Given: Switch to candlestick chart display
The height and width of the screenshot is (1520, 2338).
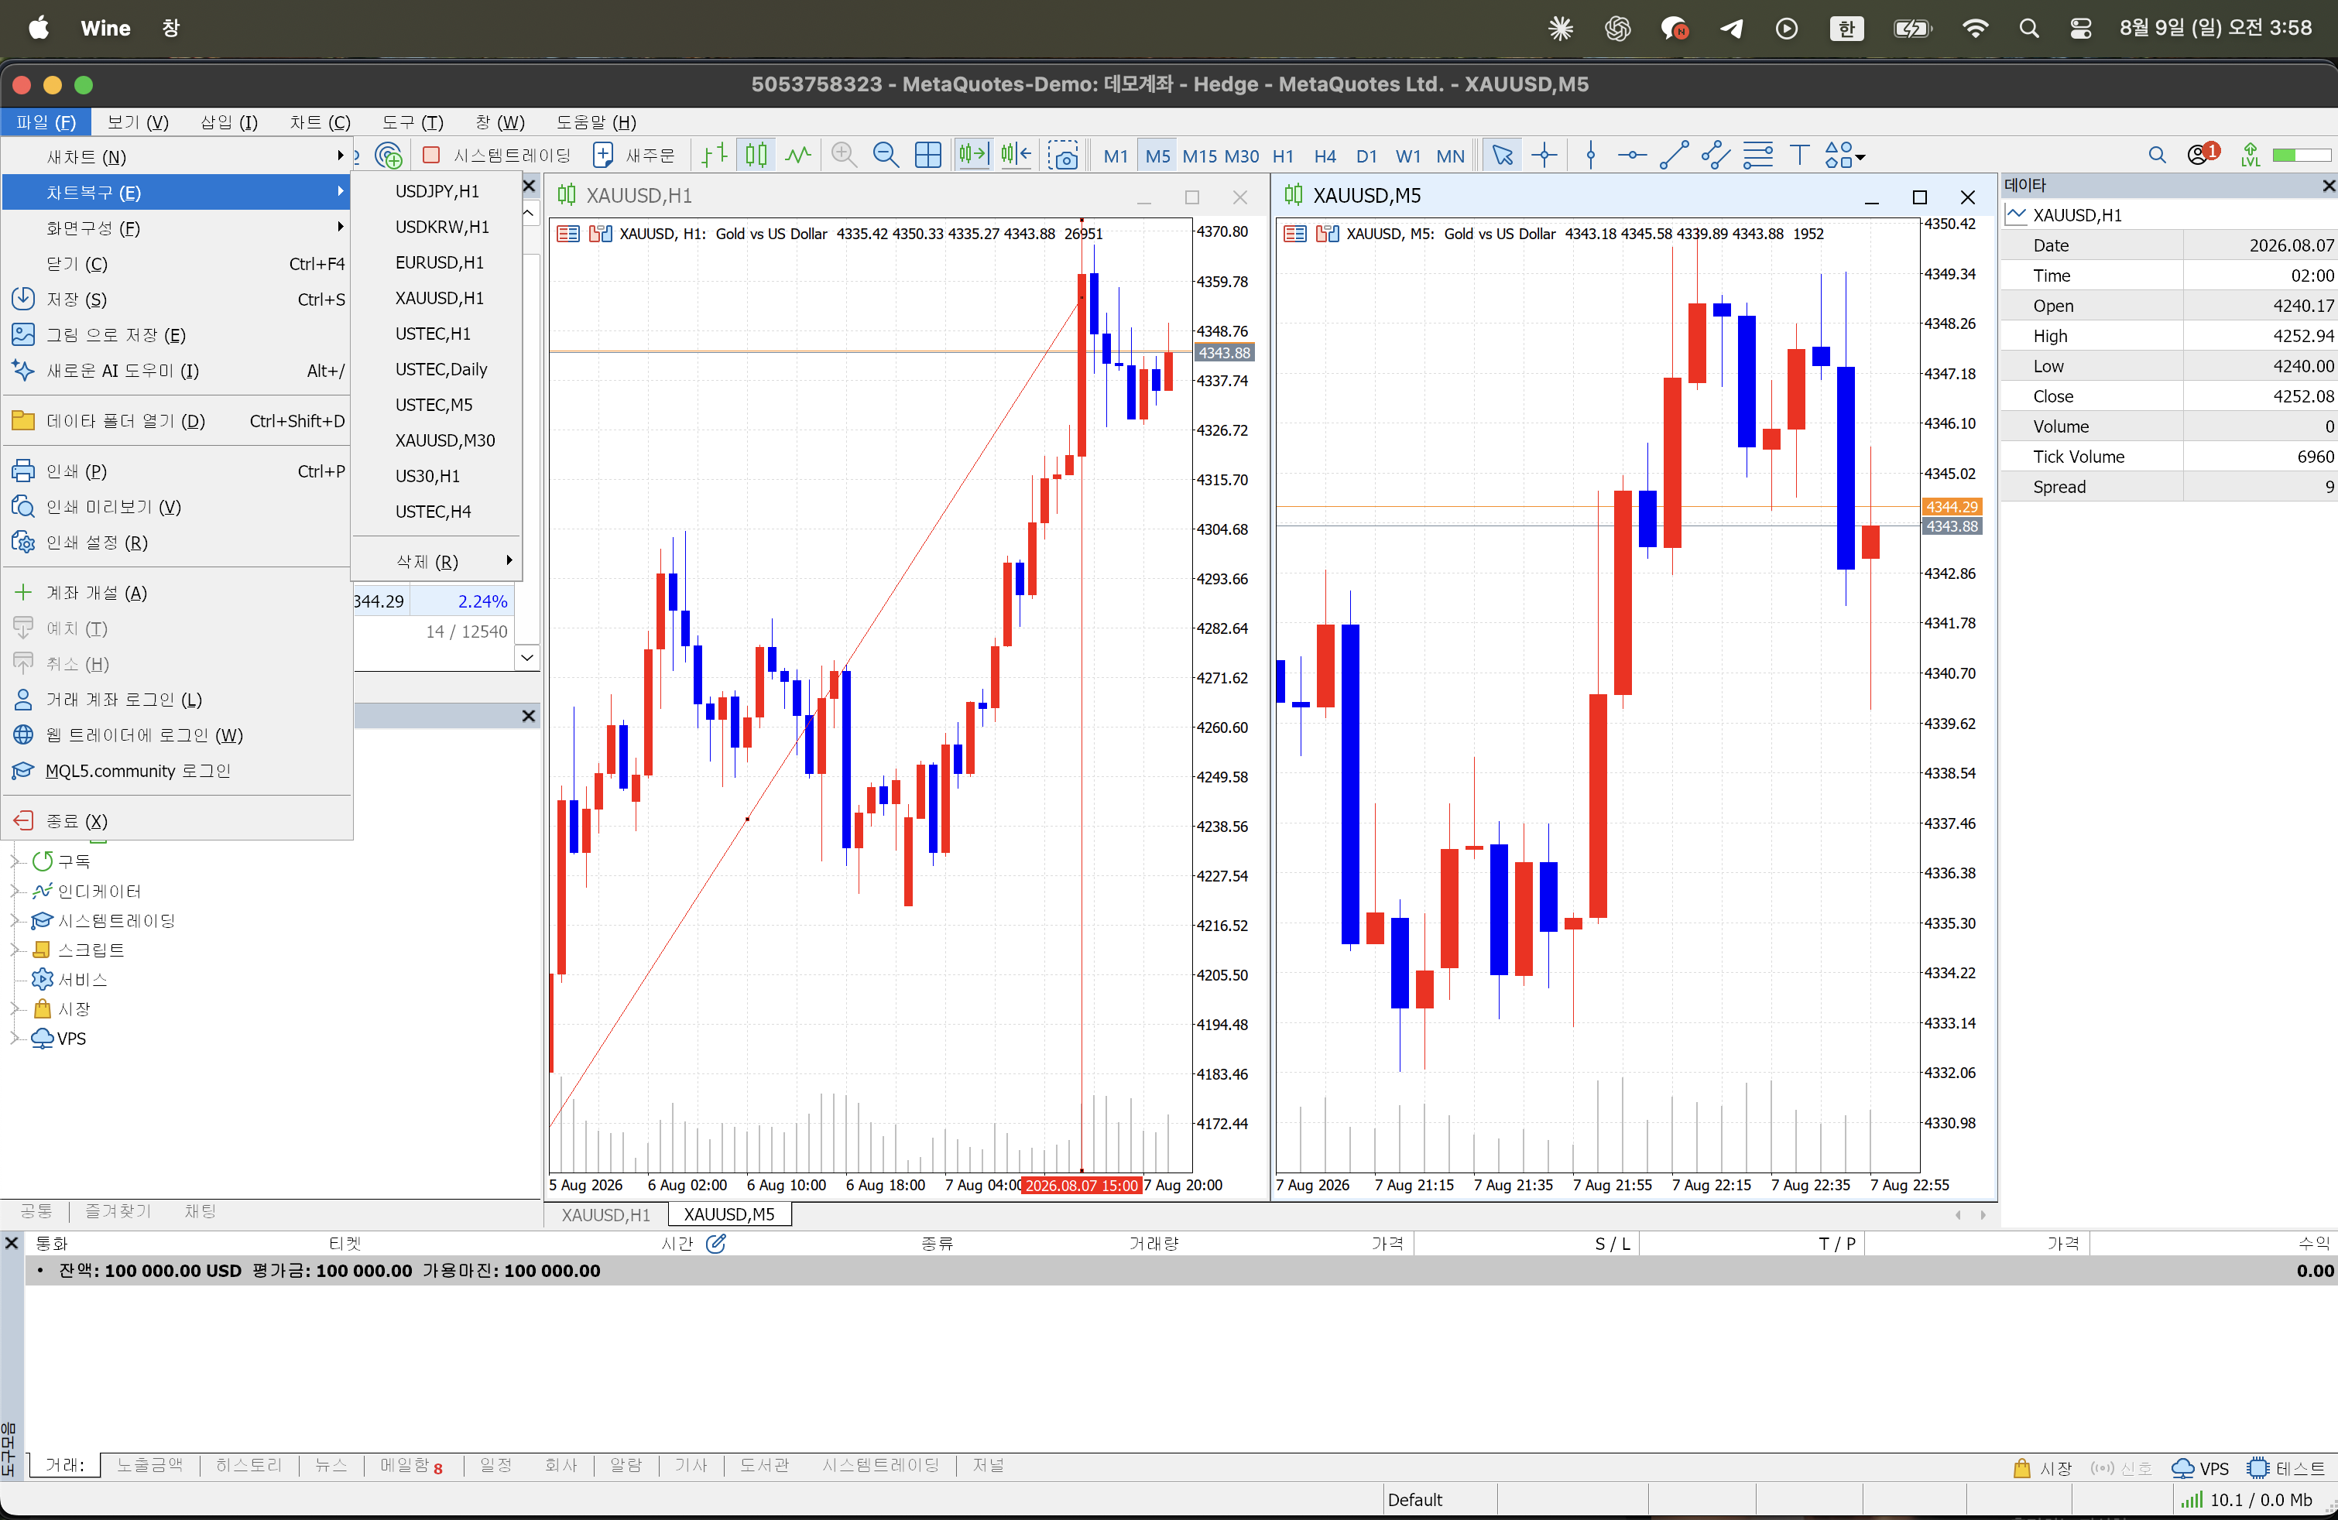Looking at the screenshot, I should (x=756, y=155).
